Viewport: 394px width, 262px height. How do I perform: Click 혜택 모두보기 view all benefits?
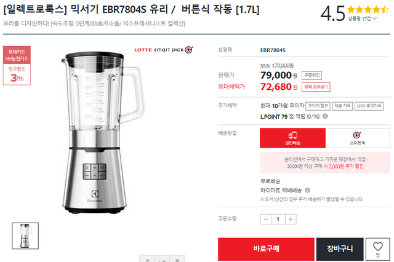click(x=316, y=87)
